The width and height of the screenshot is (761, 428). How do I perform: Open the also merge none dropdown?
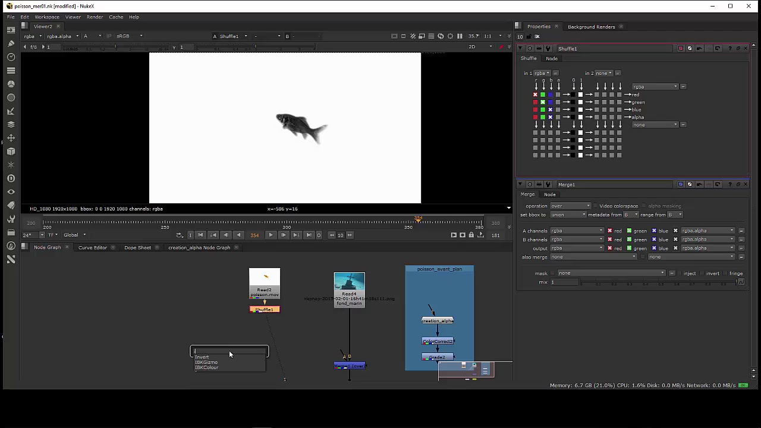(592, 257)
